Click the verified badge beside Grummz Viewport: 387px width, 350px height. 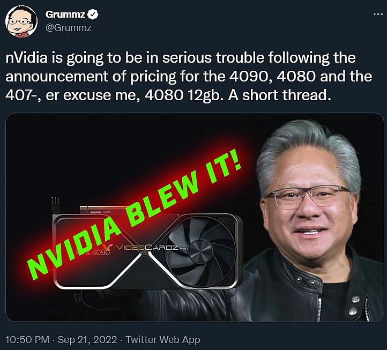click(x=93, y=14)
